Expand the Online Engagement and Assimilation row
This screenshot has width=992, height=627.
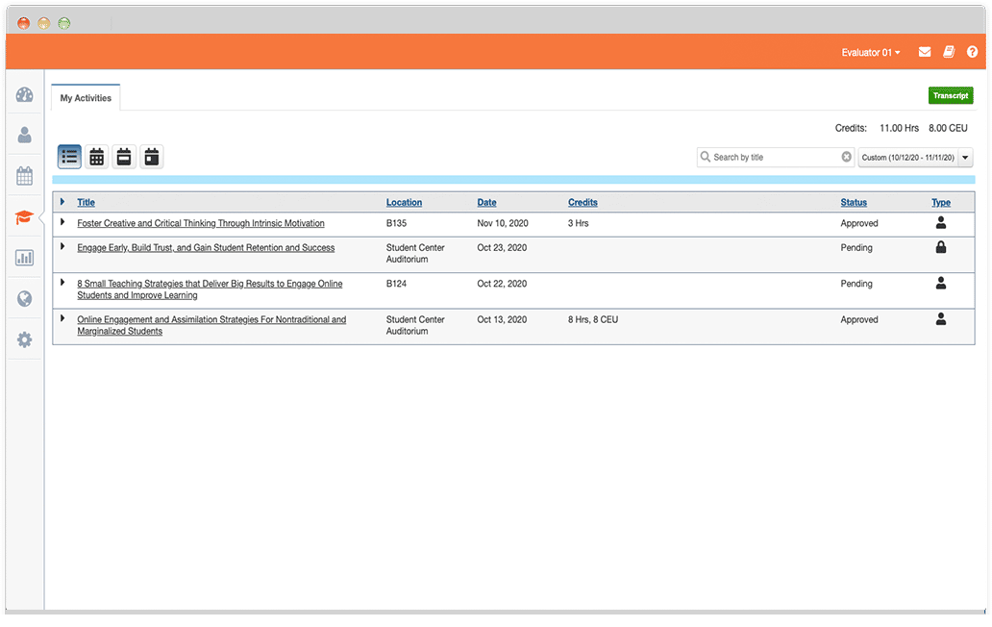tap(62, 318)
